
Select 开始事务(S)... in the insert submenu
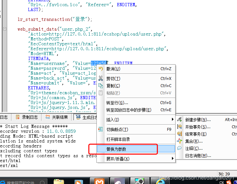point(207,127)
